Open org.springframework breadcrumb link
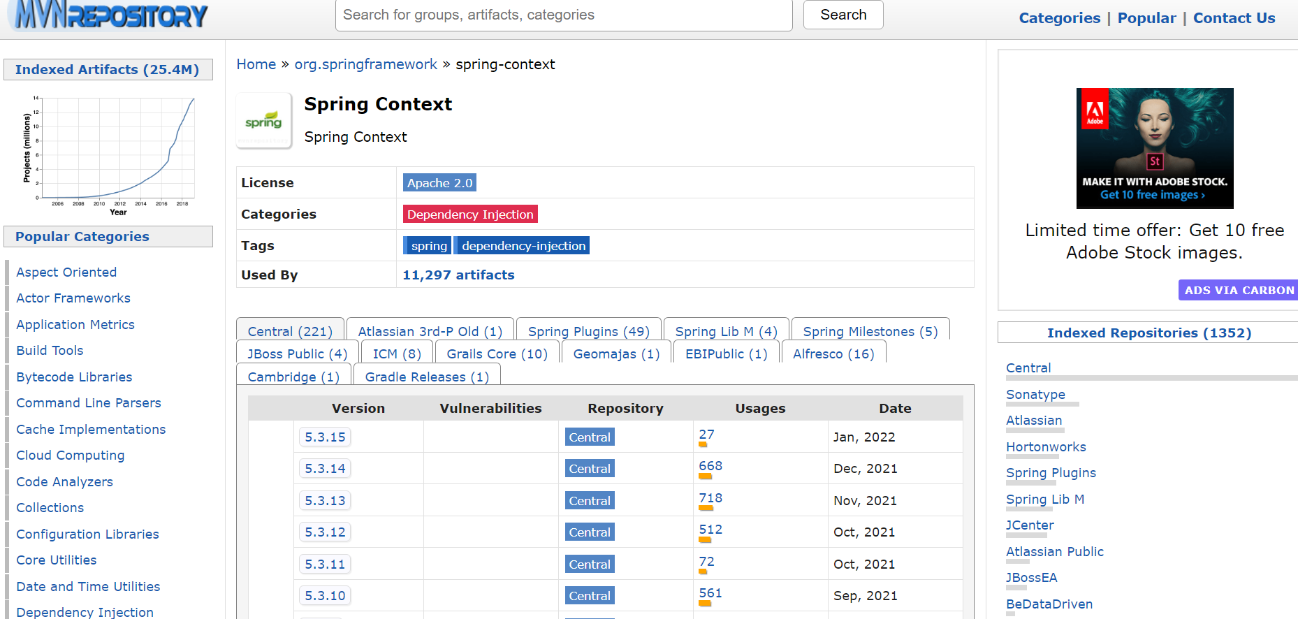 pos(365,64)
